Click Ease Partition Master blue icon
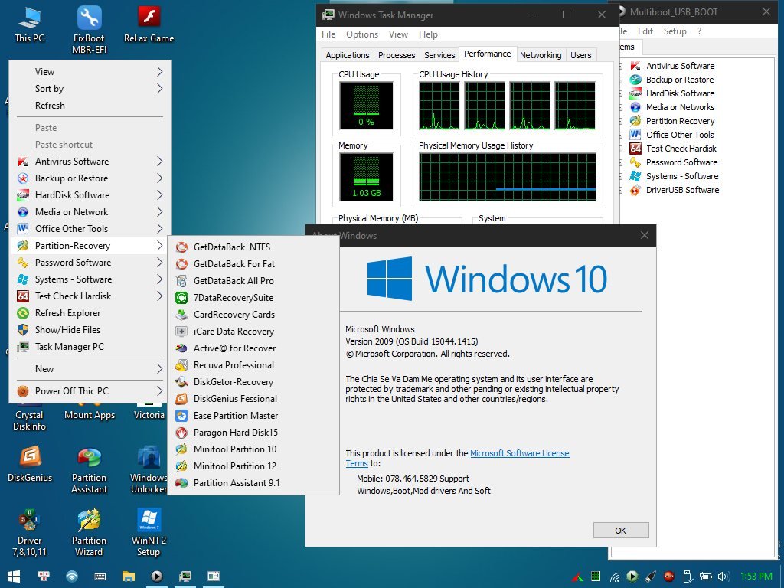 click(181, 416)
